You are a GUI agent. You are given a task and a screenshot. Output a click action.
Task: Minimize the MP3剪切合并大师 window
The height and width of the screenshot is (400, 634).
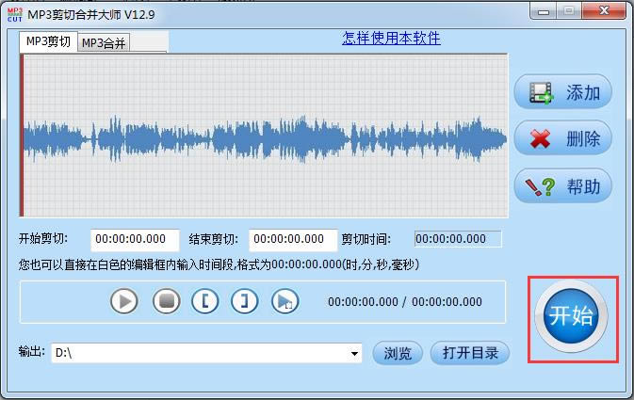[x=544, y=11]
